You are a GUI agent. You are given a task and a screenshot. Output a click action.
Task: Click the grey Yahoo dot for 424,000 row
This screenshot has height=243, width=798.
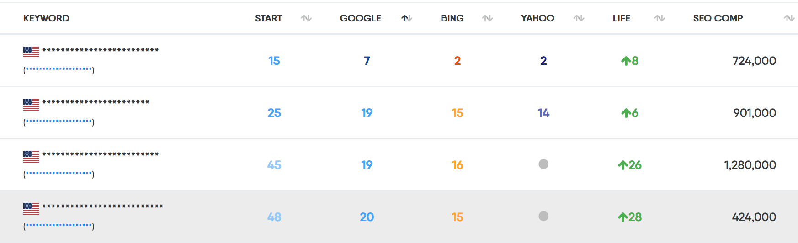(x=543, y=216)
